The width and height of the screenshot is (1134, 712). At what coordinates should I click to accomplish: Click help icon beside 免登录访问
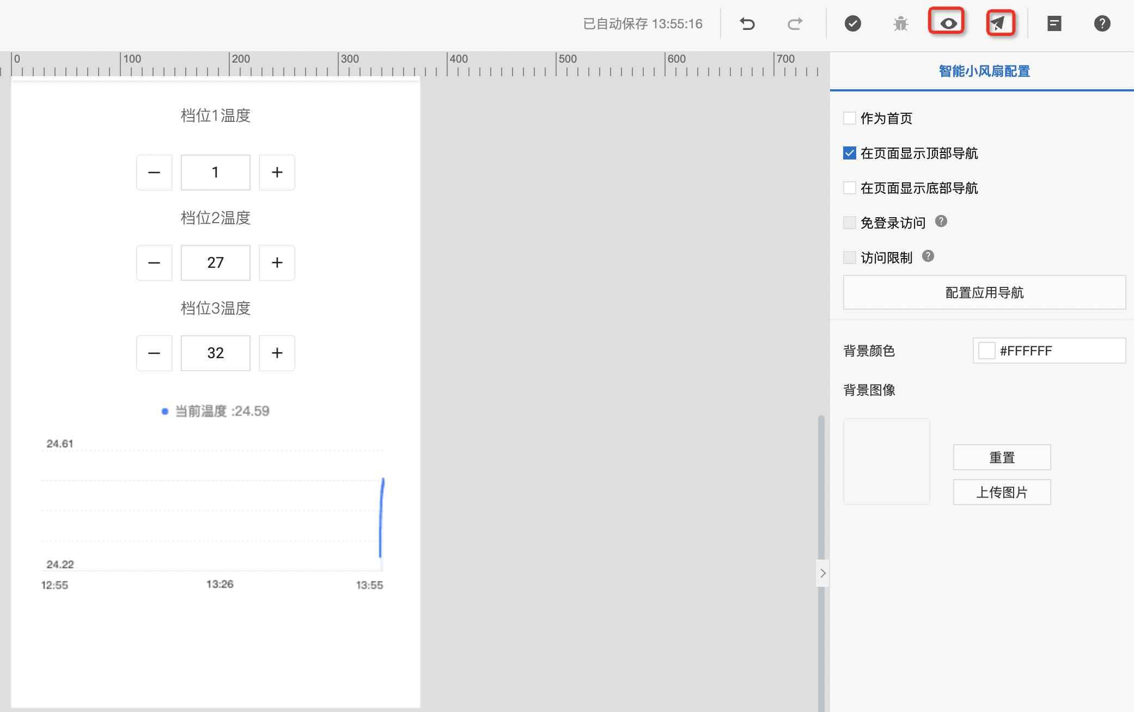pos(941,222)
